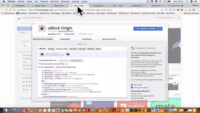Open the App Store from the dock

click(x=92, y=110)
